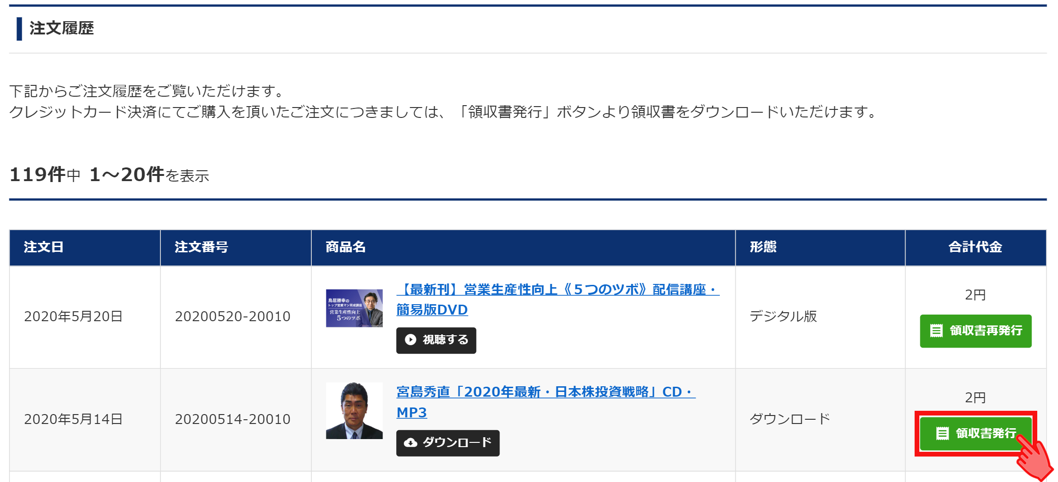Click the 119件中 1〜20件 result count
Screen dimensions: 1058x482
[109, 175]
